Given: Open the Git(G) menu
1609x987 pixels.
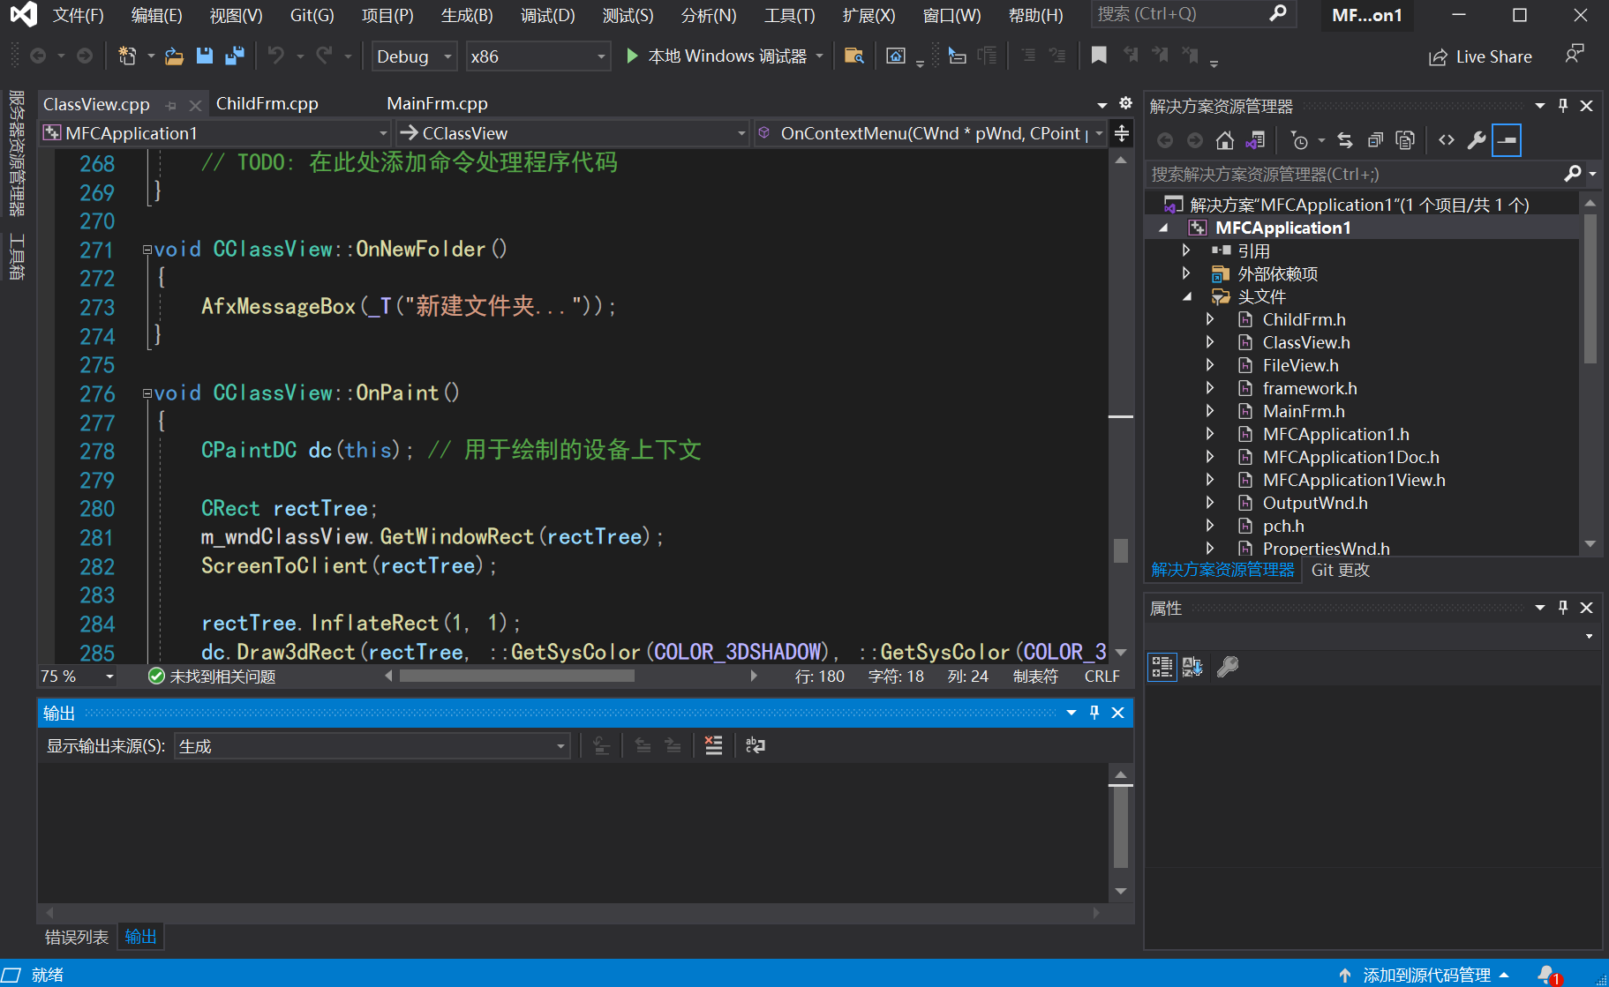Looking at the screenshot, I should pyautogui.click(x=312, y=15).
